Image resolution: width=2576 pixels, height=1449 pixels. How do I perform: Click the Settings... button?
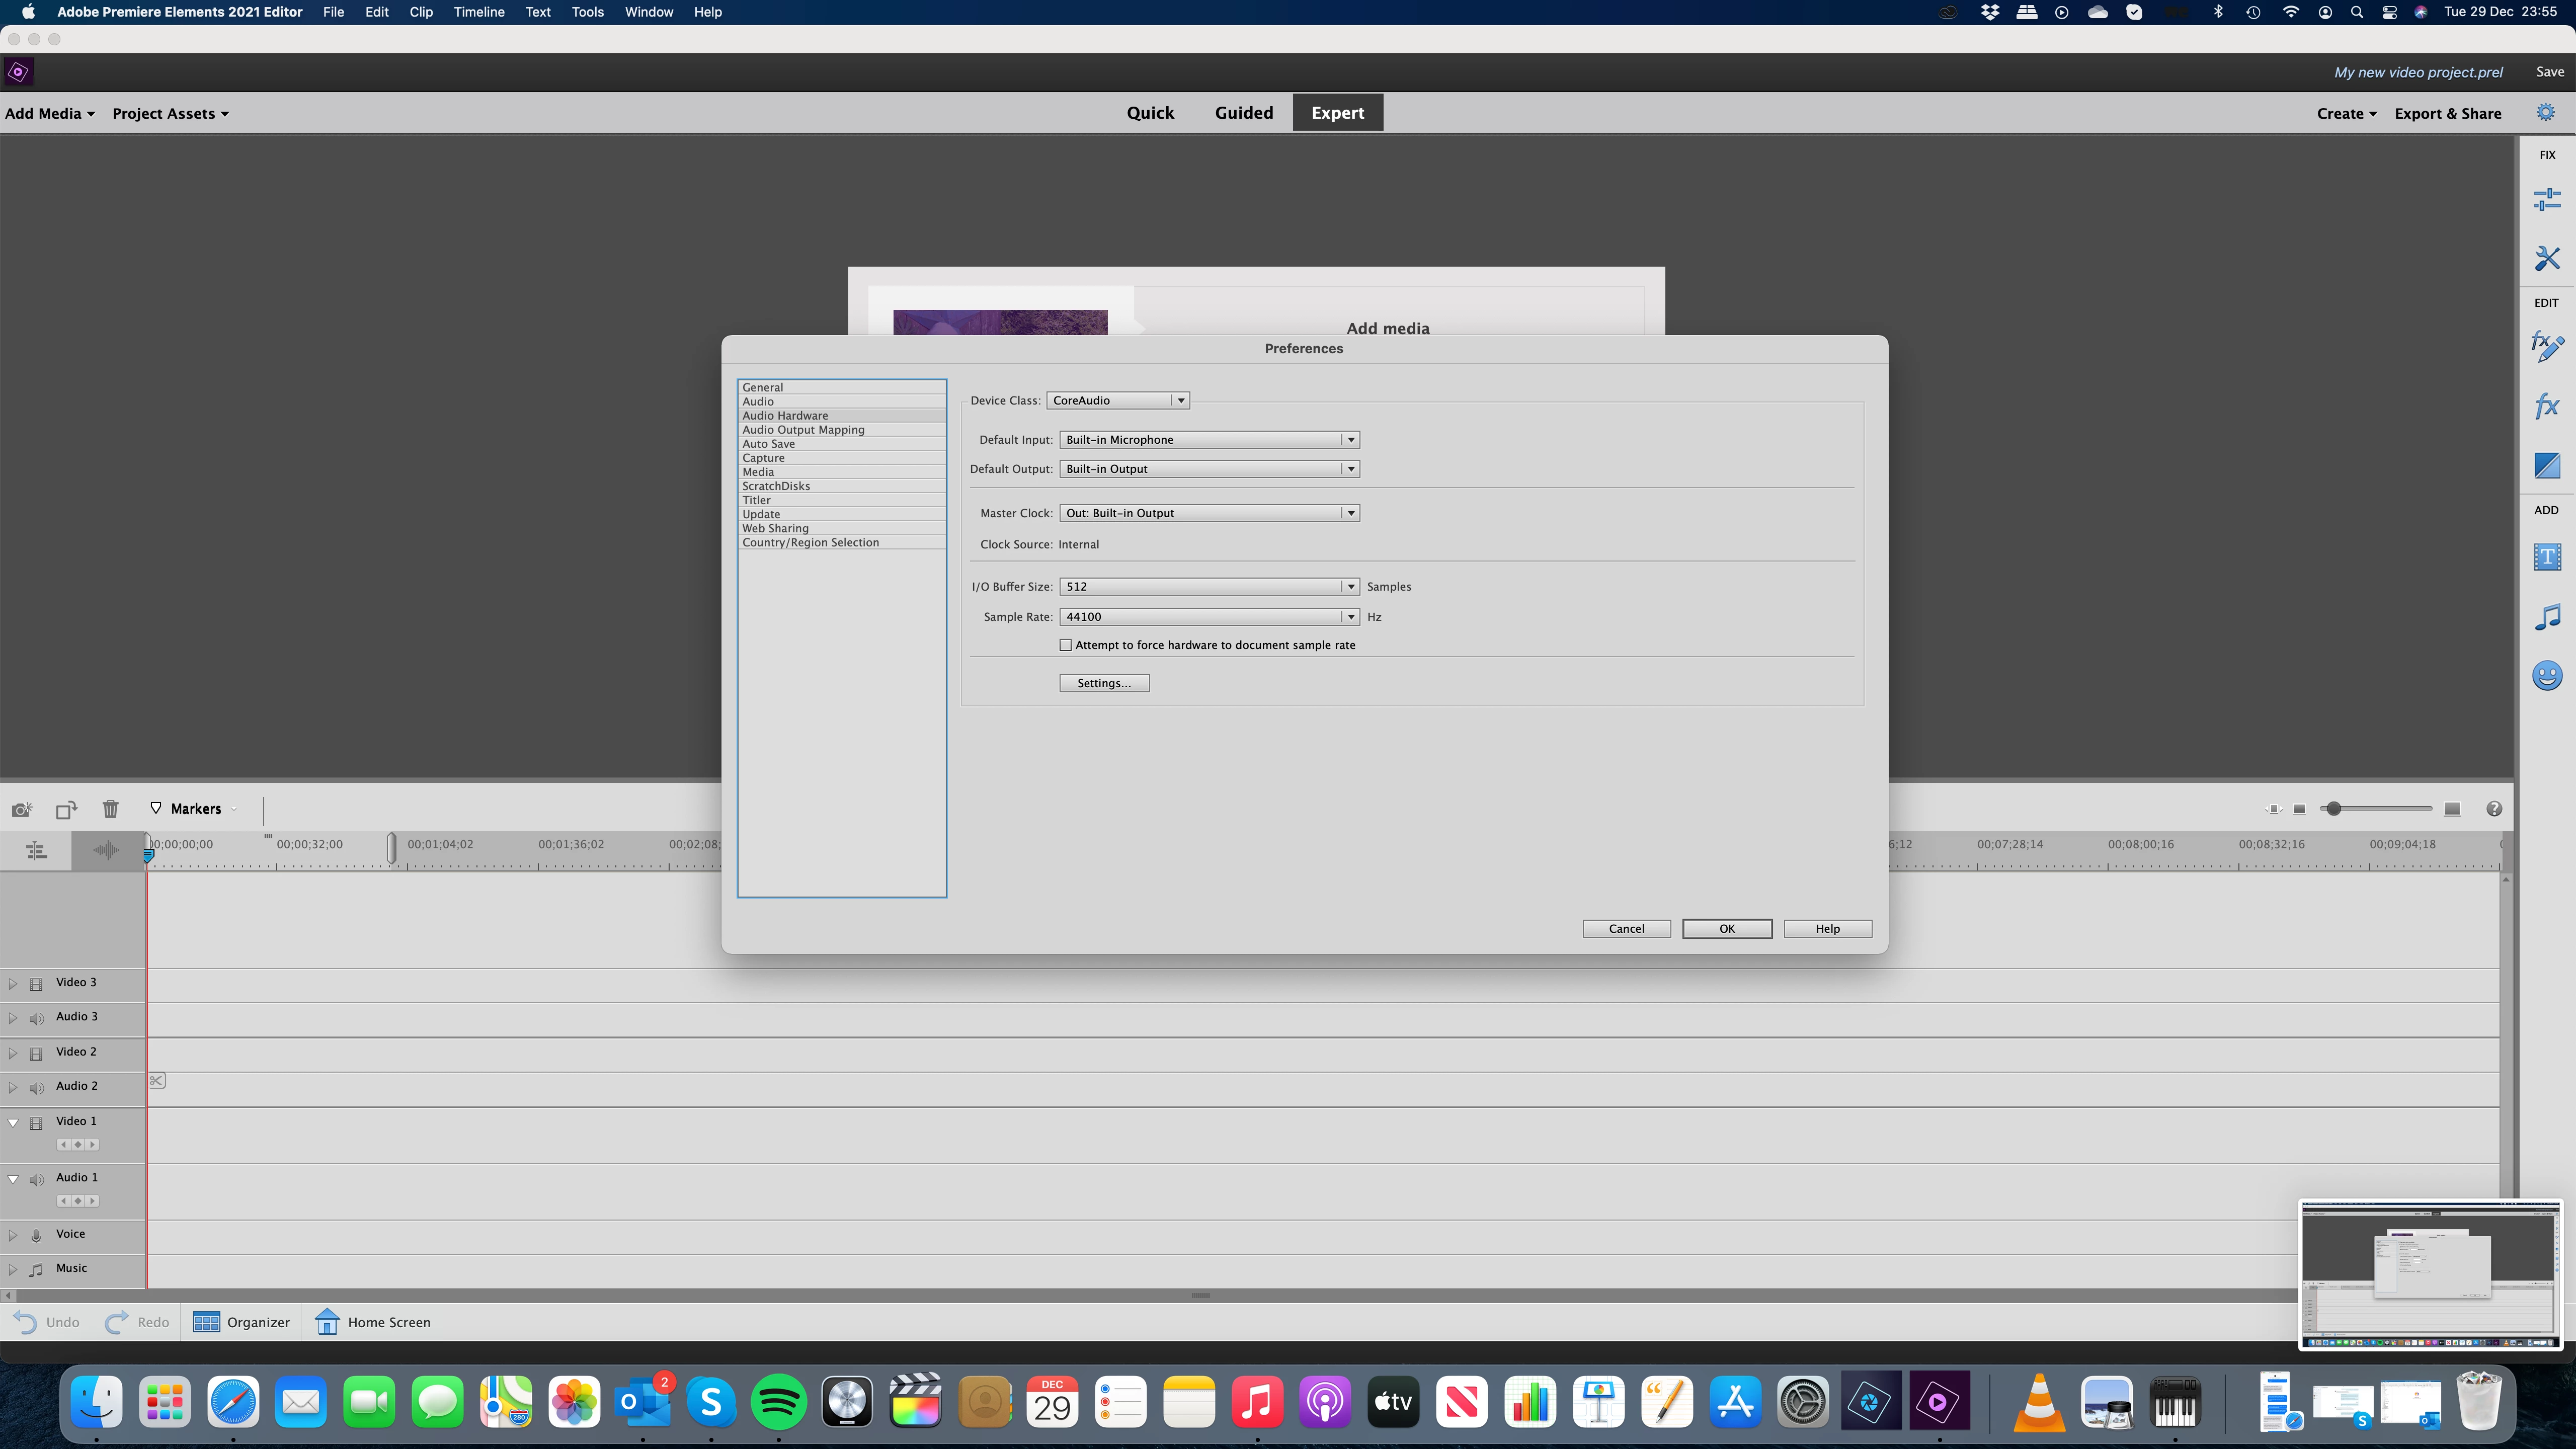point(1103,683)
